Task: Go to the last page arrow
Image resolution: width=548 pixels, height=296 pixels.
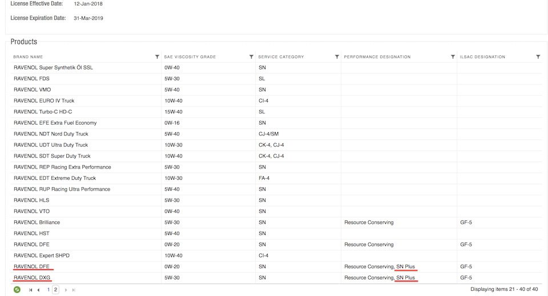Action: tap(74, 290)
